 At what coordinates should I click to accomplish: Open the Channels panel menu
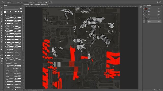(x=162, y=6)
